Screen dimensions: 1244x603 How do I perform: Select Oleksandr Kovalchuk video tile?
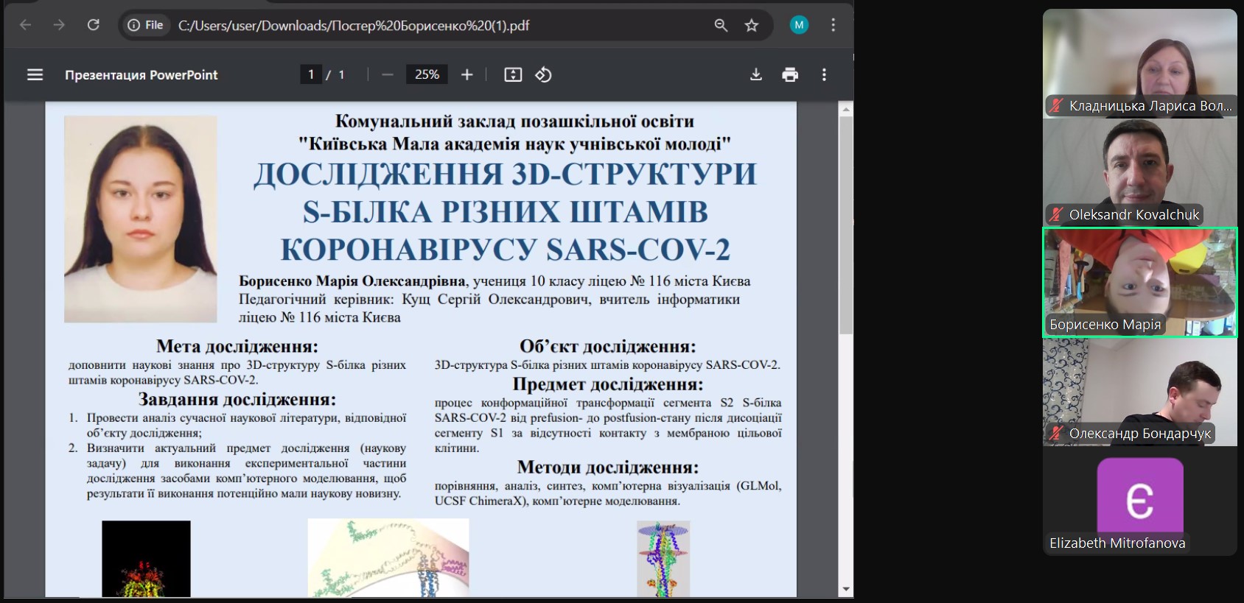[x=1139, y=172]
